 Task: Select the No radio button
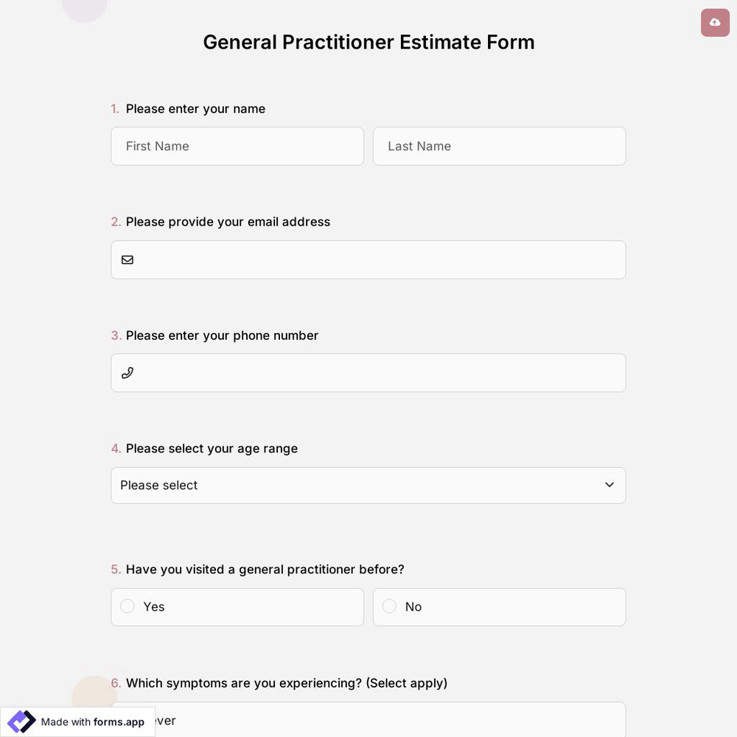389,606
